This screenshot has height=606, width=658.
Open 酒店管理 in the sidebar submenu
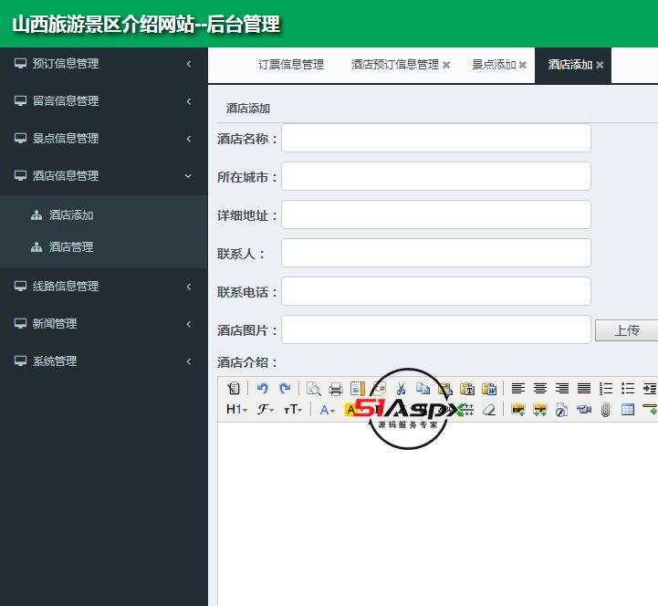pos(71,247)
